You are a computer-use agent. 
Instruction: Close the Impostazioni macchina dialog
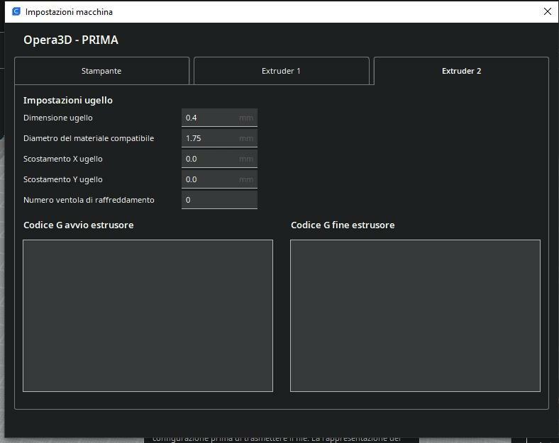(x=548, y=11)
